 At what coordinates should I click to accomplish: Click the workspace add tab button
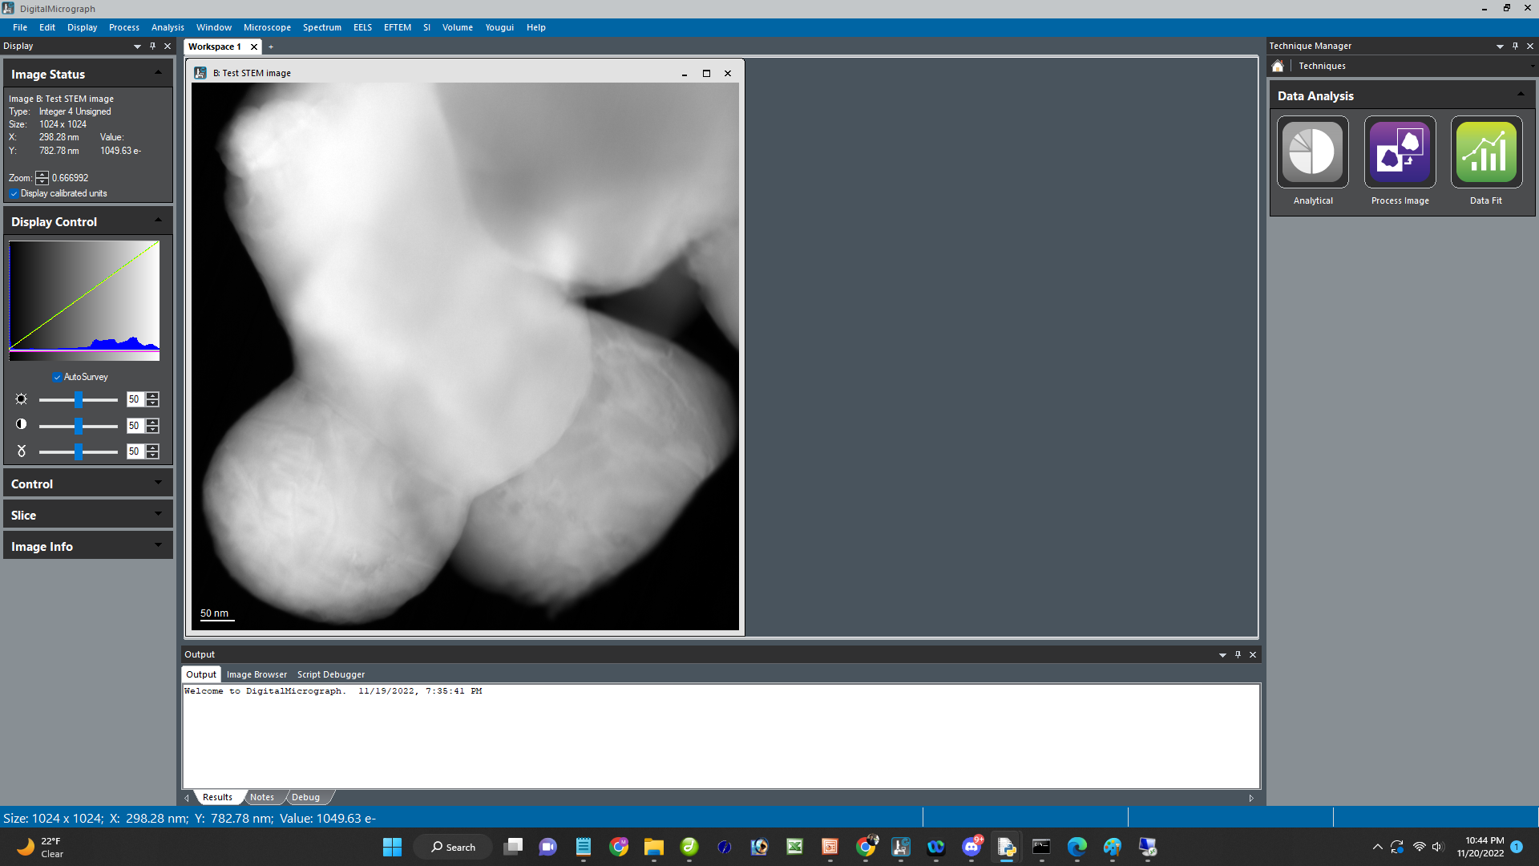(272, 47)
